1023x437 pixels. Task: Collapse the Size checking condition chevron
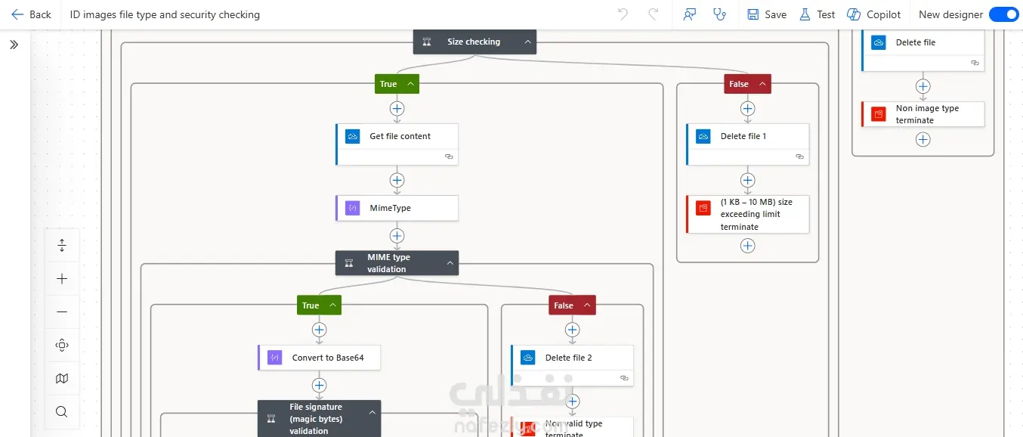click(x=528, y=42)
